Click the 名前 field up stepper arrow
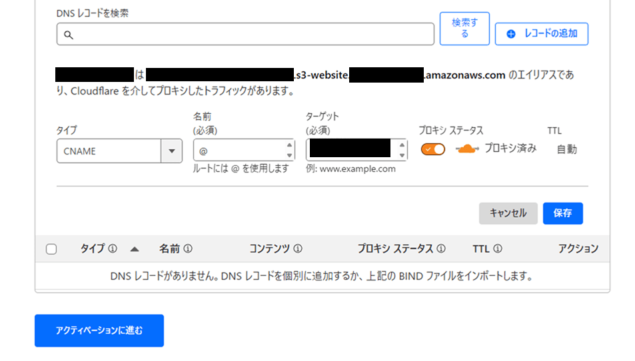 coord(289,145)
